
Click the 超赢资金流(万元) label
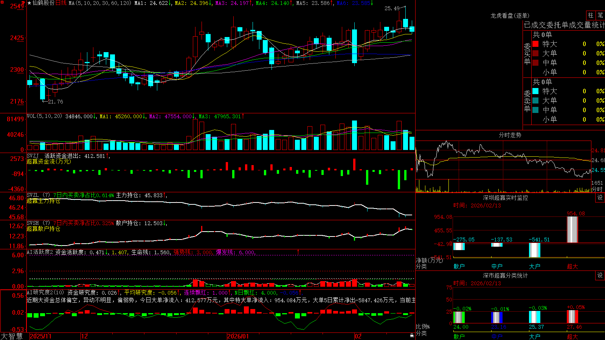(49, 161)
